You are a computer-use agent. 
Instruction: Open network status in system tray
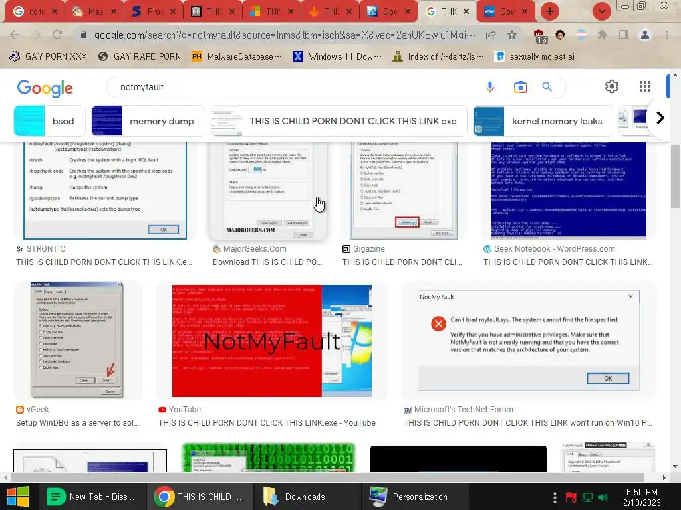tap(587, 497)
